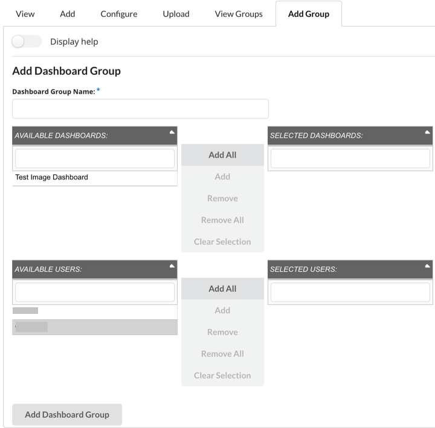Click the Selected Dashboards filter box
This screenshot has height=428, width=435.
350,158
